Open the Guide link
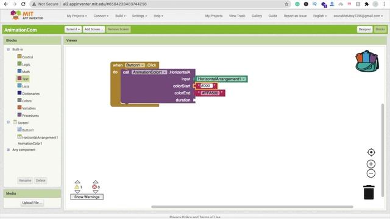This screenshot has height=219, width=390. 272,16
